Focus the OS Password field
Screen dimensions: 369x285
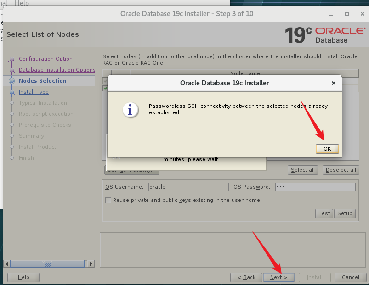click(x=315, y=187)
